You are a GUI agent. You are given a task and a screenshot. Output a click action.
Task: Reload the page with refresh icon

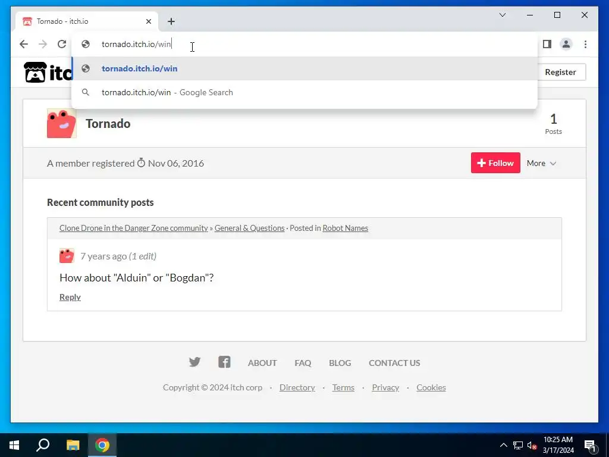point(62,44)
